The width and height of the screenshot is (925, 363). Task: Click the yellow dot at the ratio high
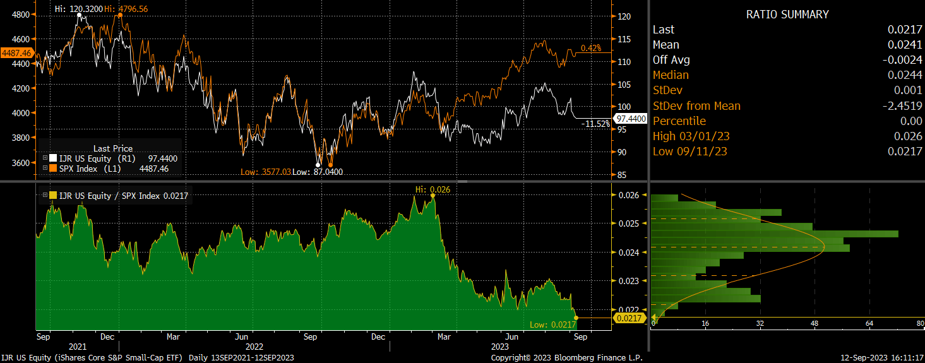coord(433,196)
